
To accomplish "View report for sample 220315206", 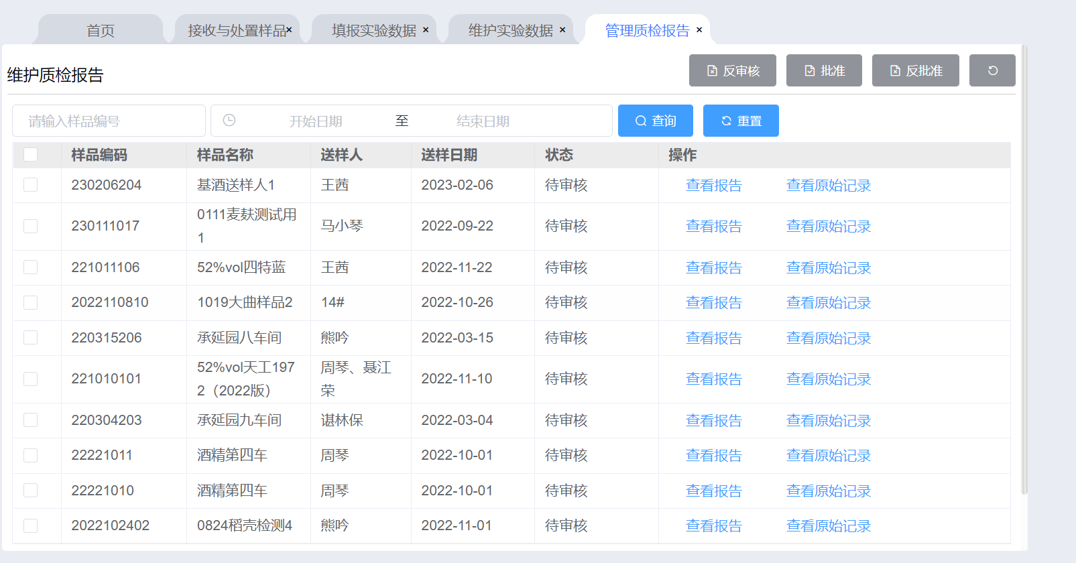I will 714,338.
